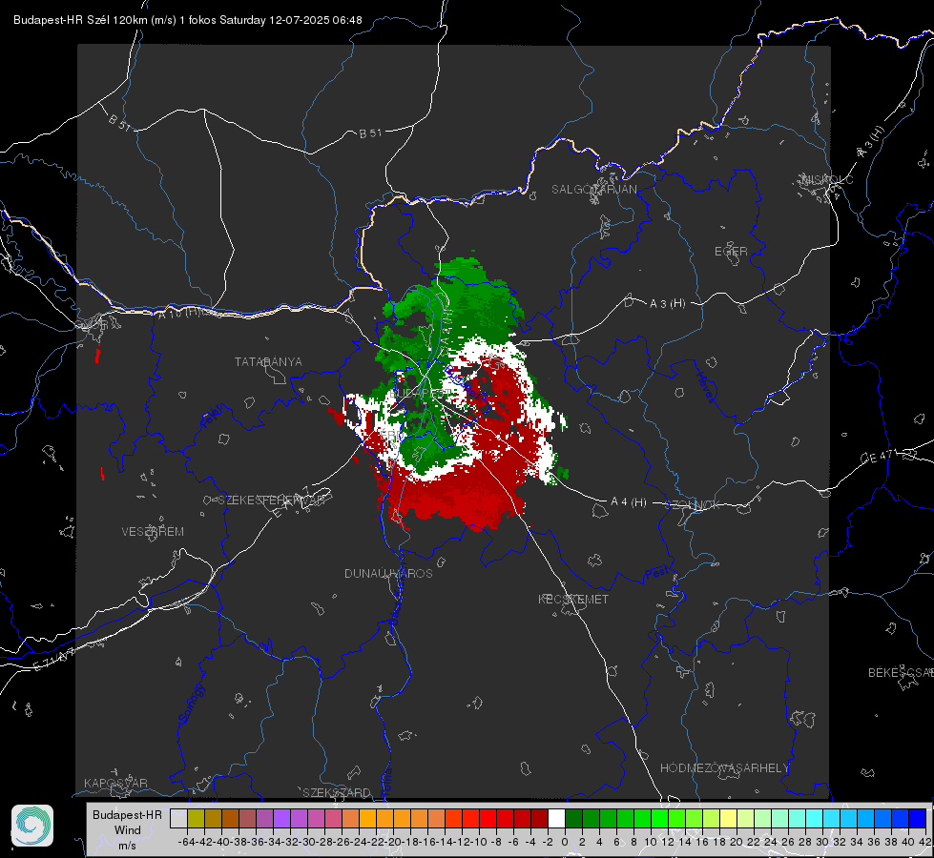Click the BÉKÉSCSABA city label

[x=901, y=672]
